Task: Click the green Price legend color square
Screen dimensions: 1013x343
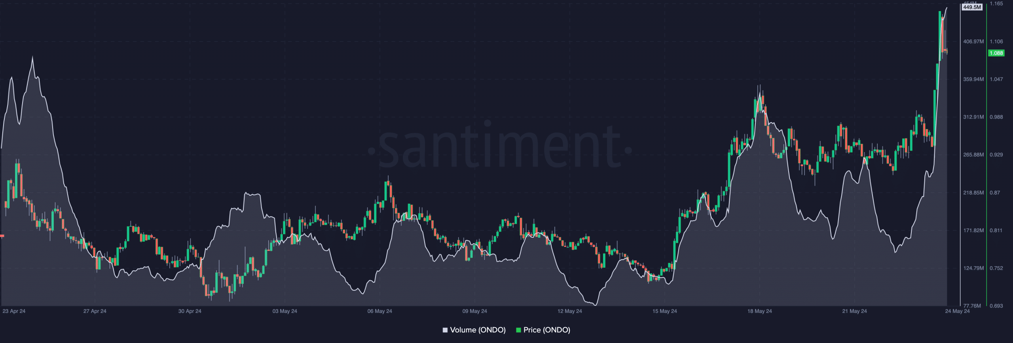Action: (x=518, y=330)
